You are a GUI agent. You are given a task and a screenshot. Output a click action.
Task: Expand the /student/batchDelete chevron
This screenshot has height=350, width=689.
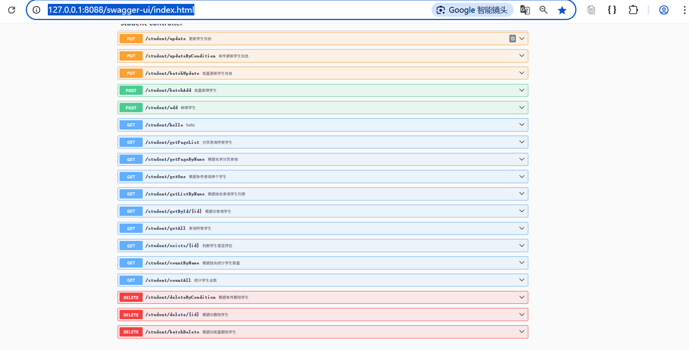point(522,331)
